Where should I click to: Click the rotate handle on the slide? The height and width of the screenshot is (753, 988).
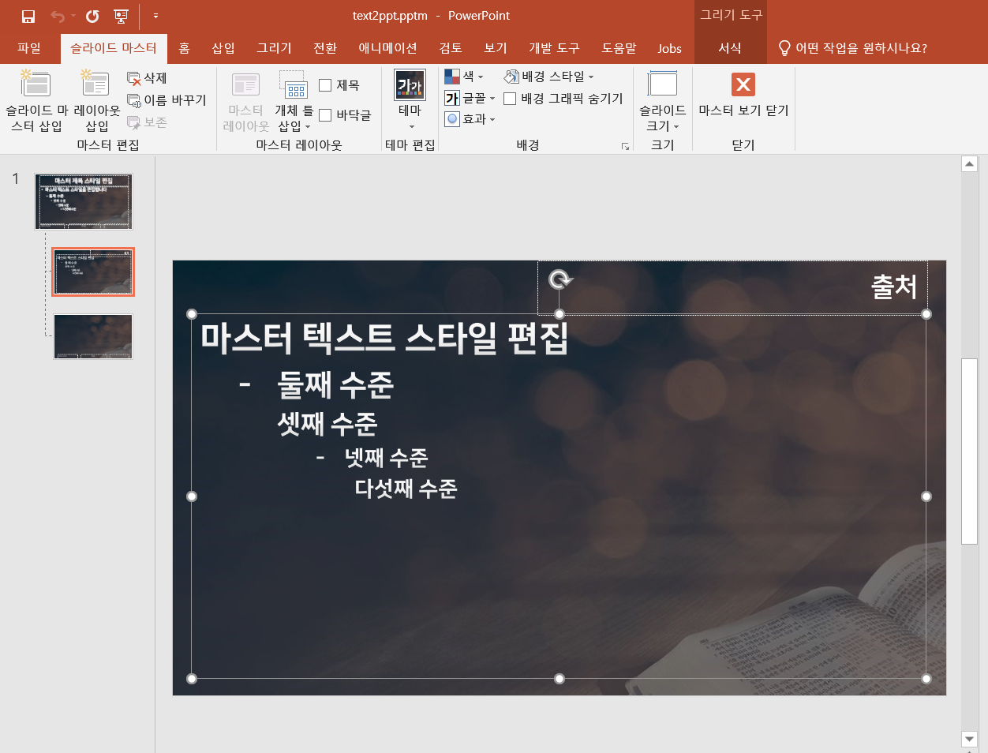tap(559, 279)
